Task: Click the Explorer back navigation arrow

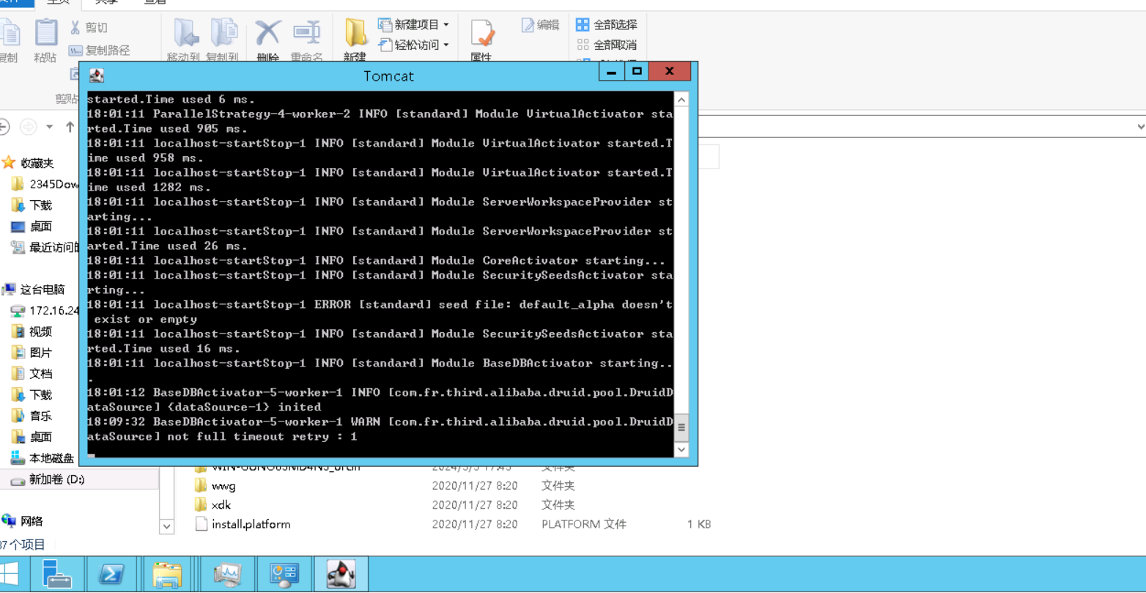Action: point(4,127)
